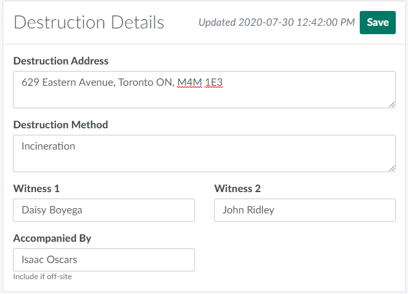Image resolution: width=408 pixels, height=294 pixels.
Task: Click the Updated timestamp text
Action: tap(276, 23)
